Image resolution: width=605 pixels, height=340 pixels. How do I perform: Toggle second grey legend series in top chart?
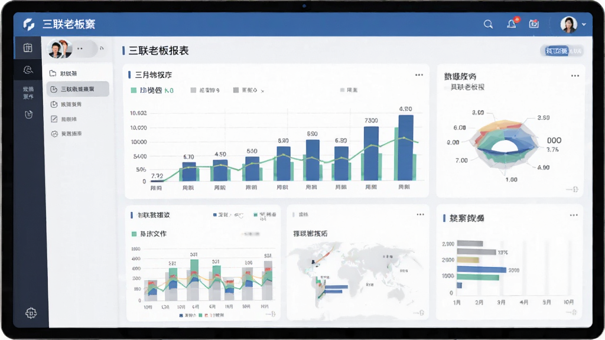click(x=245, y=90)
